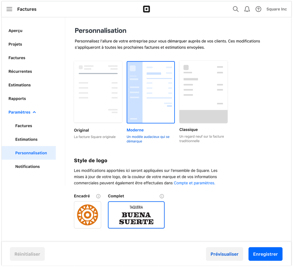
Task: Open Projets in sidebar
Action: (x=15, y=44)
